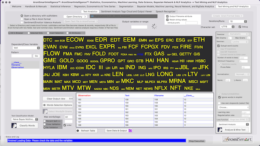
Task: Click the Refresh Table circular icon
Action: 78,131
